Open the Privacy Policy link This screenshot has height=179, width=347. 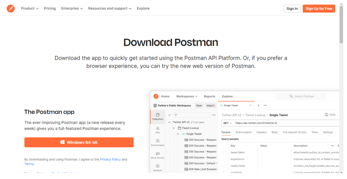click(x=110, y=159)
